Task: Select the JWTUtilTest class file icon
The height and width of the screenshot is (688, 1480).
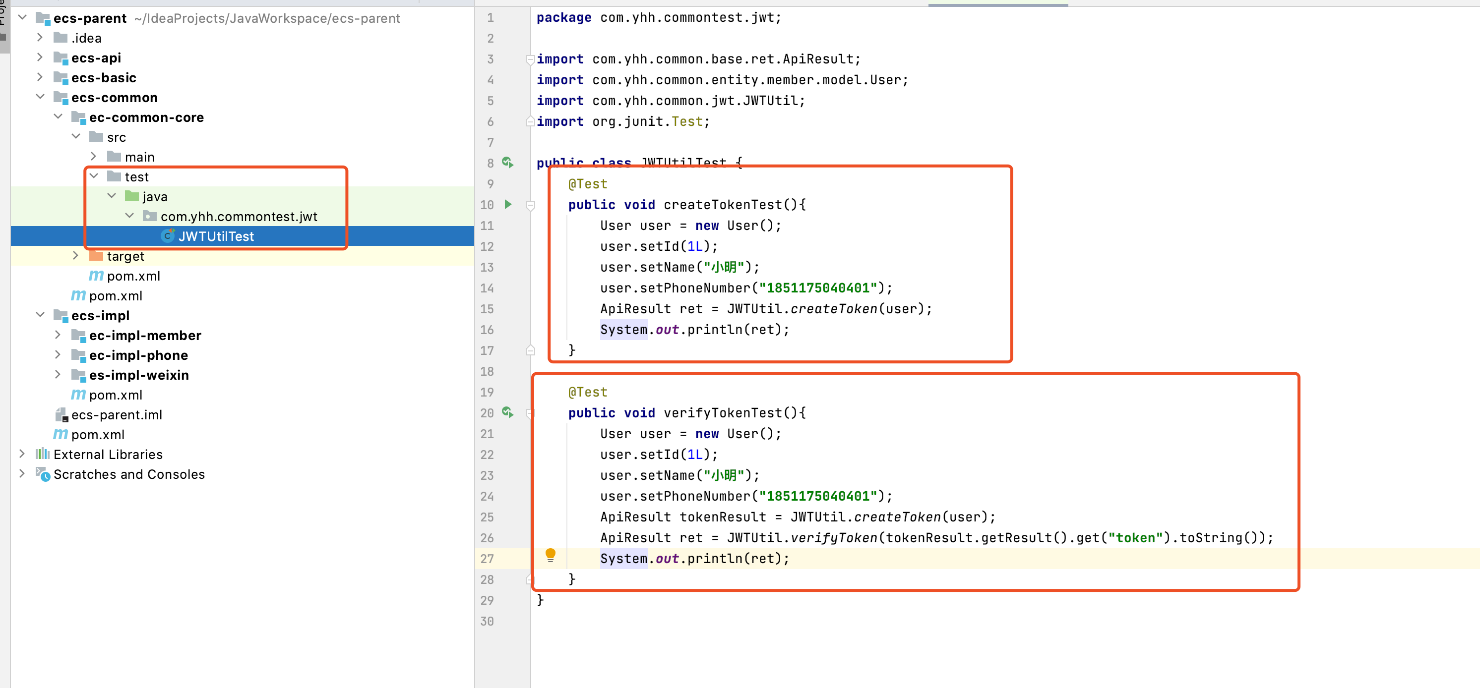Action: (x=168, y=236)
